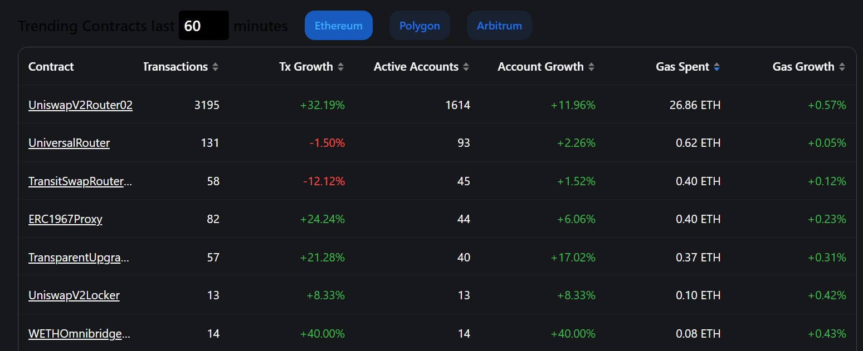Viewport: 863px width, 351px height.
Task: Open the ERC1967Proxy contract link
Action: [65, 219]
